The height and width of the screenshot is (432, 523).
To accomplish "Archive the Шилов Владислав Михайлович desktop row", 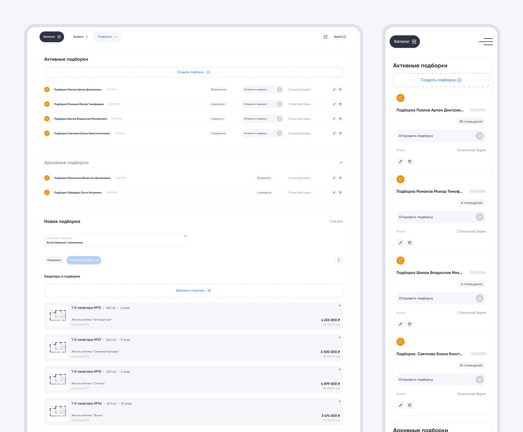I will [x=340, y=119].
